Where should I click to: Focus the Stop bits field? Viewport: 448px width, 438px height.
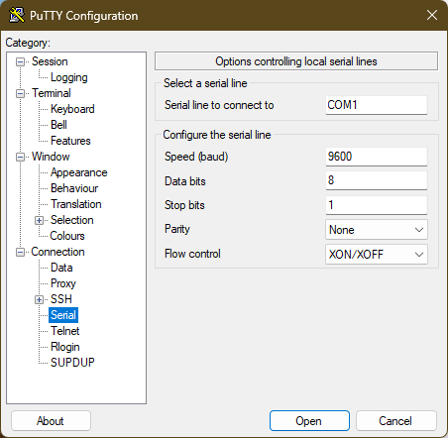[x=377, y=205]
